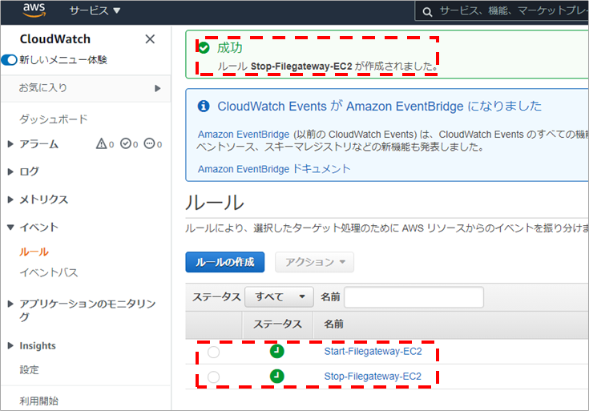Click the ルール page heading
Image resolution: width=589 pixels, height=411 pixels.
pos(215,203)
